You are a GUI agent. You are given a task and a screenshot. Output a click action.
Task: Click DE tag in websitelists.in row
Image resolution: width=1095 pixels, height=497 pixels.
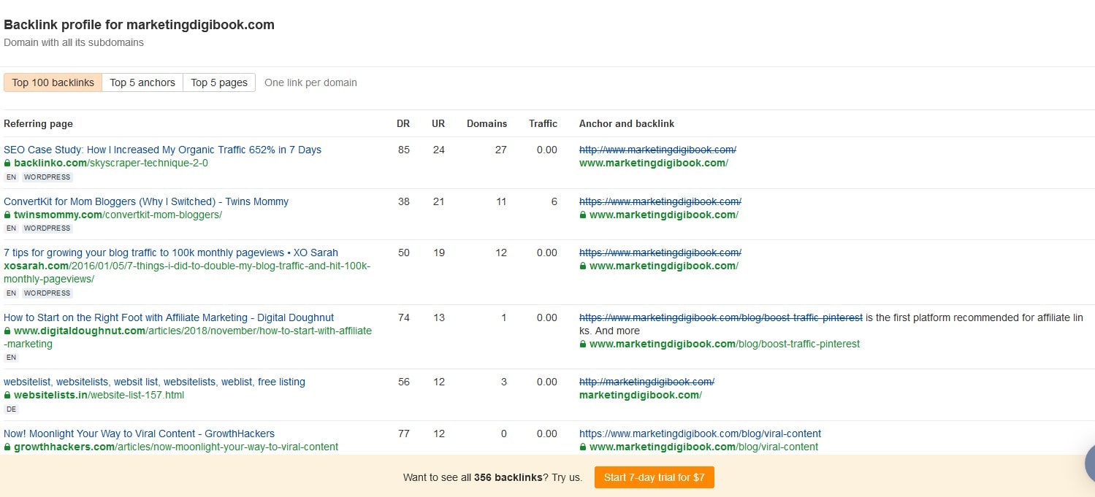pyautogui.click(x=11, y=409)
